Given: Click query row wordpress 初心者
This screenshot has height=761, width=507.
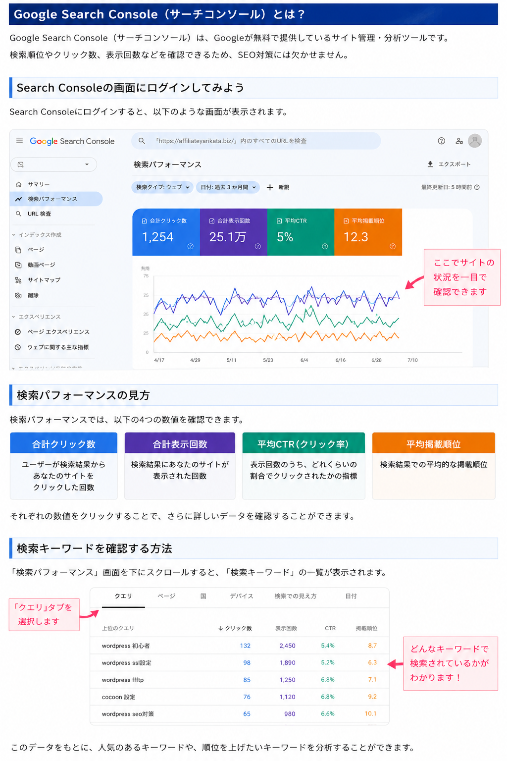Looking at the screenshot, I should click(240, 646).
